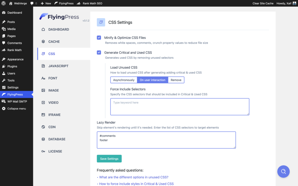Disable Generate Critical and Used CSS

click(99, 52)
